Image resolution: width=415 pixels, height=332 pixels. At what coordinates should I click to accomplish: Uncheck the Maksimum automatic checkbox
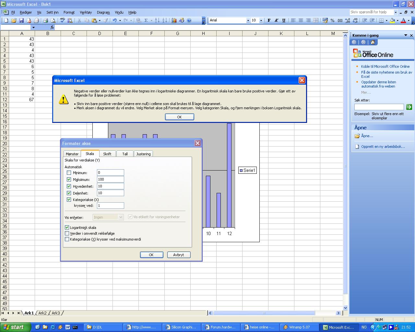point(69,180)
